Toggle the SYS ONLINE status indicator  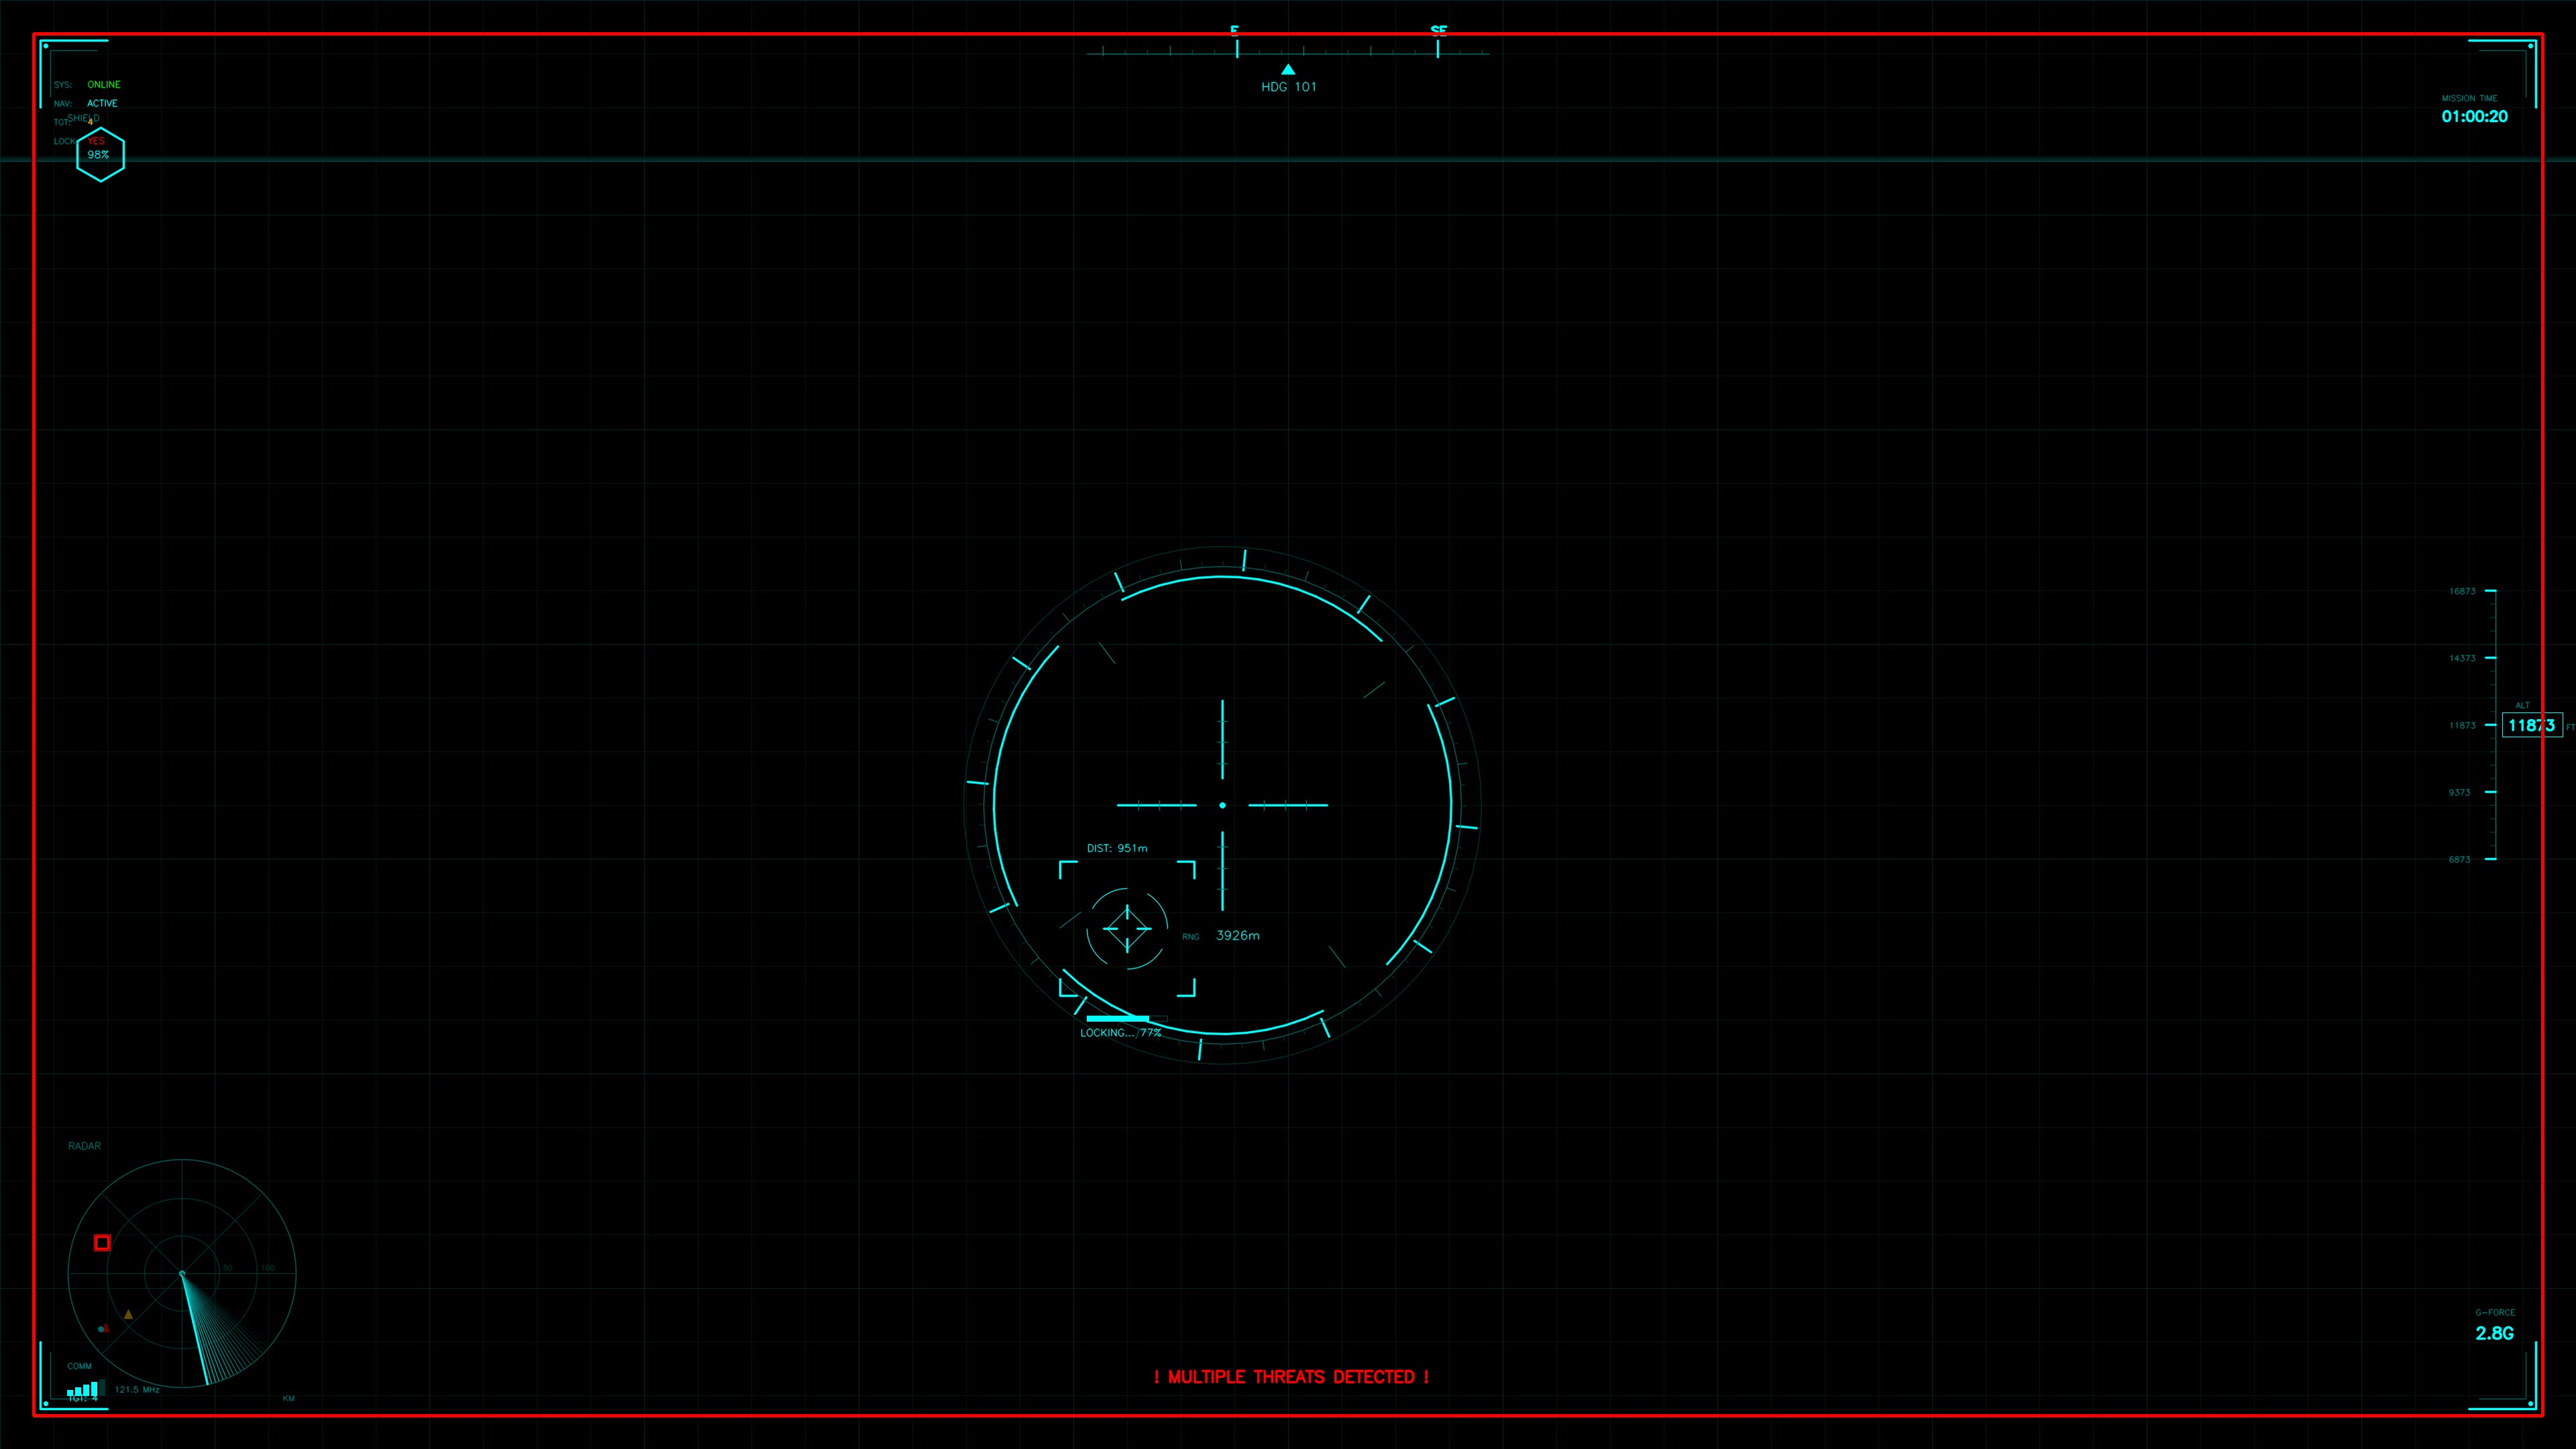[x=105, y=85]
